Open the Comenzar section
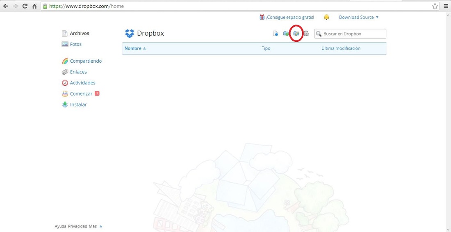The width and height of the screenshot is (451, 232). (x=81, y=94)
